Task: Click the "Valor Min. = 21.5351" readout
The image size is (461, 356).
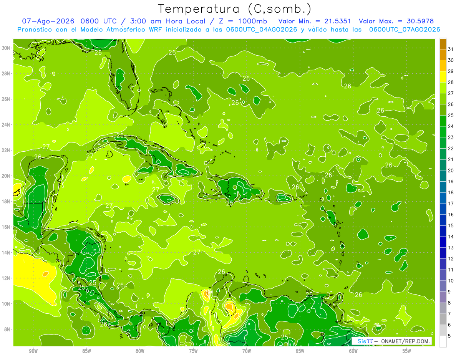Action: pos(314,21)
